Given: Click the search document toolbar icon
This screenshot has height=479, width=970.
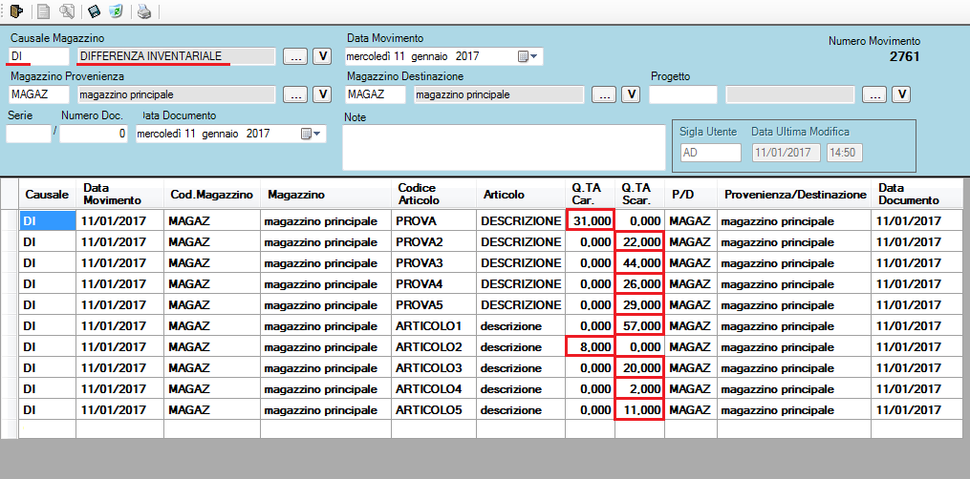Looking at the screenshot, I should click(x=67, y=11).
